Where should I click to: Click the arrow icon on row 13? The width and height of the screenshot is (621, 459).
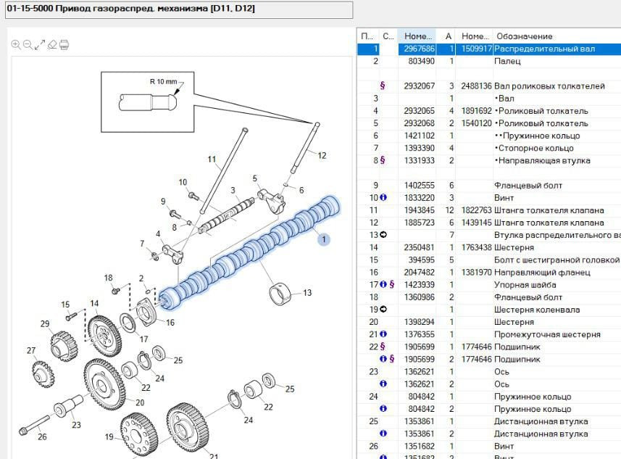[383, 235]
